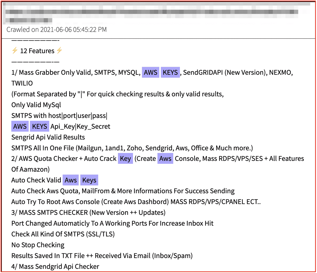Select highlighted "Aws" after Auto Check Valid
The image size is (317, 273).
click(71, 180)
